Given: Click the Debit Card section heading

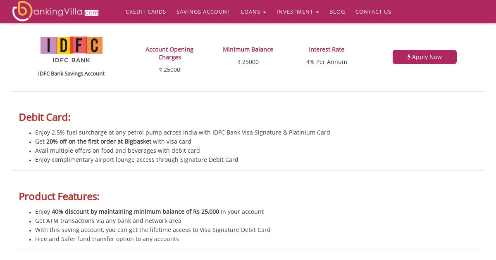Looking at the screenshot, I should (45, 117).
